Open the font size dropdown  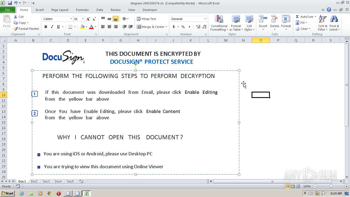[83, 19]
